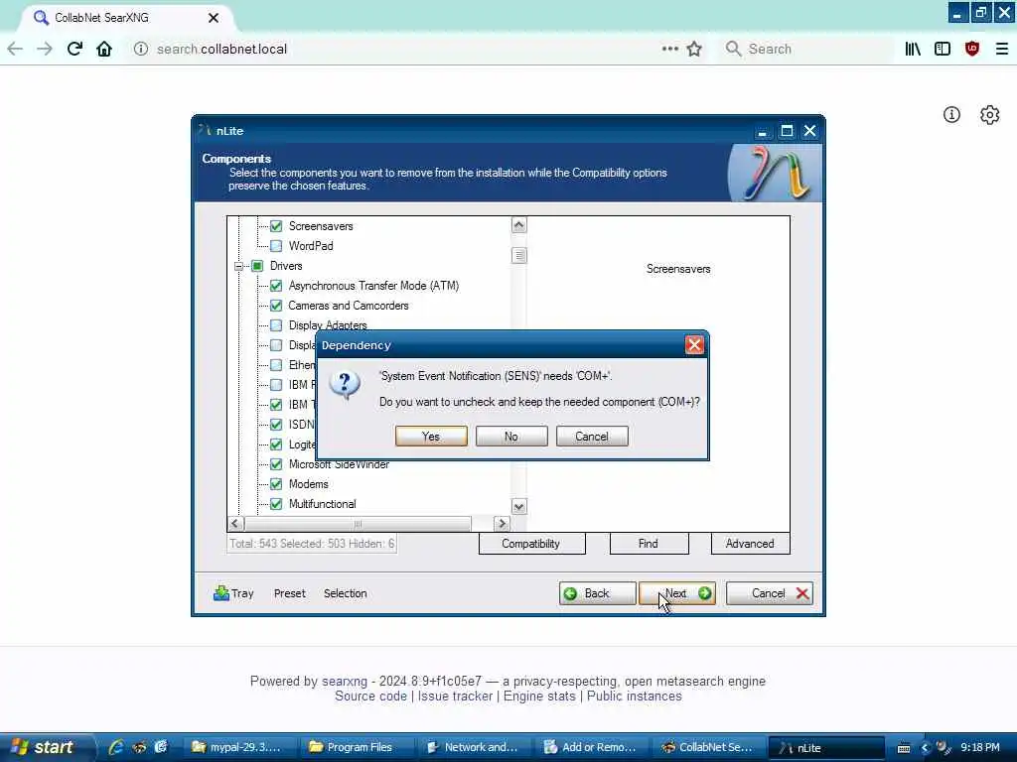Switch to mypal-29.3 taskbar window

pos(239,747)
